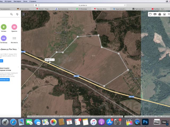The width and height of the screenshot is (170, 127).
Task: Click the 28К-1785 road label near the center
Action: click(76, 76)
